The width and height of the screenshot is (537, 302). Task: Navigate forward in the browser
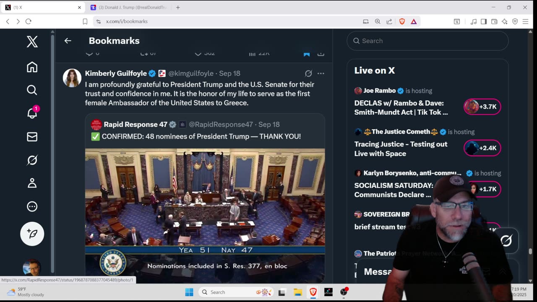(x=18, y=21)
